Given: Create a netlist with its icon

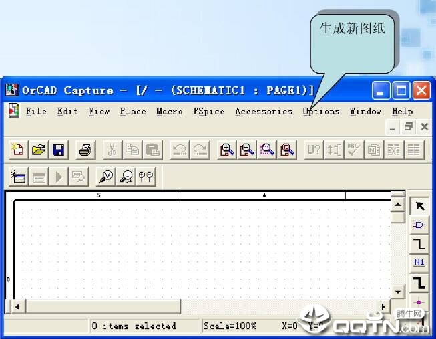Looking at the screenshot, I should pos(374,150).
